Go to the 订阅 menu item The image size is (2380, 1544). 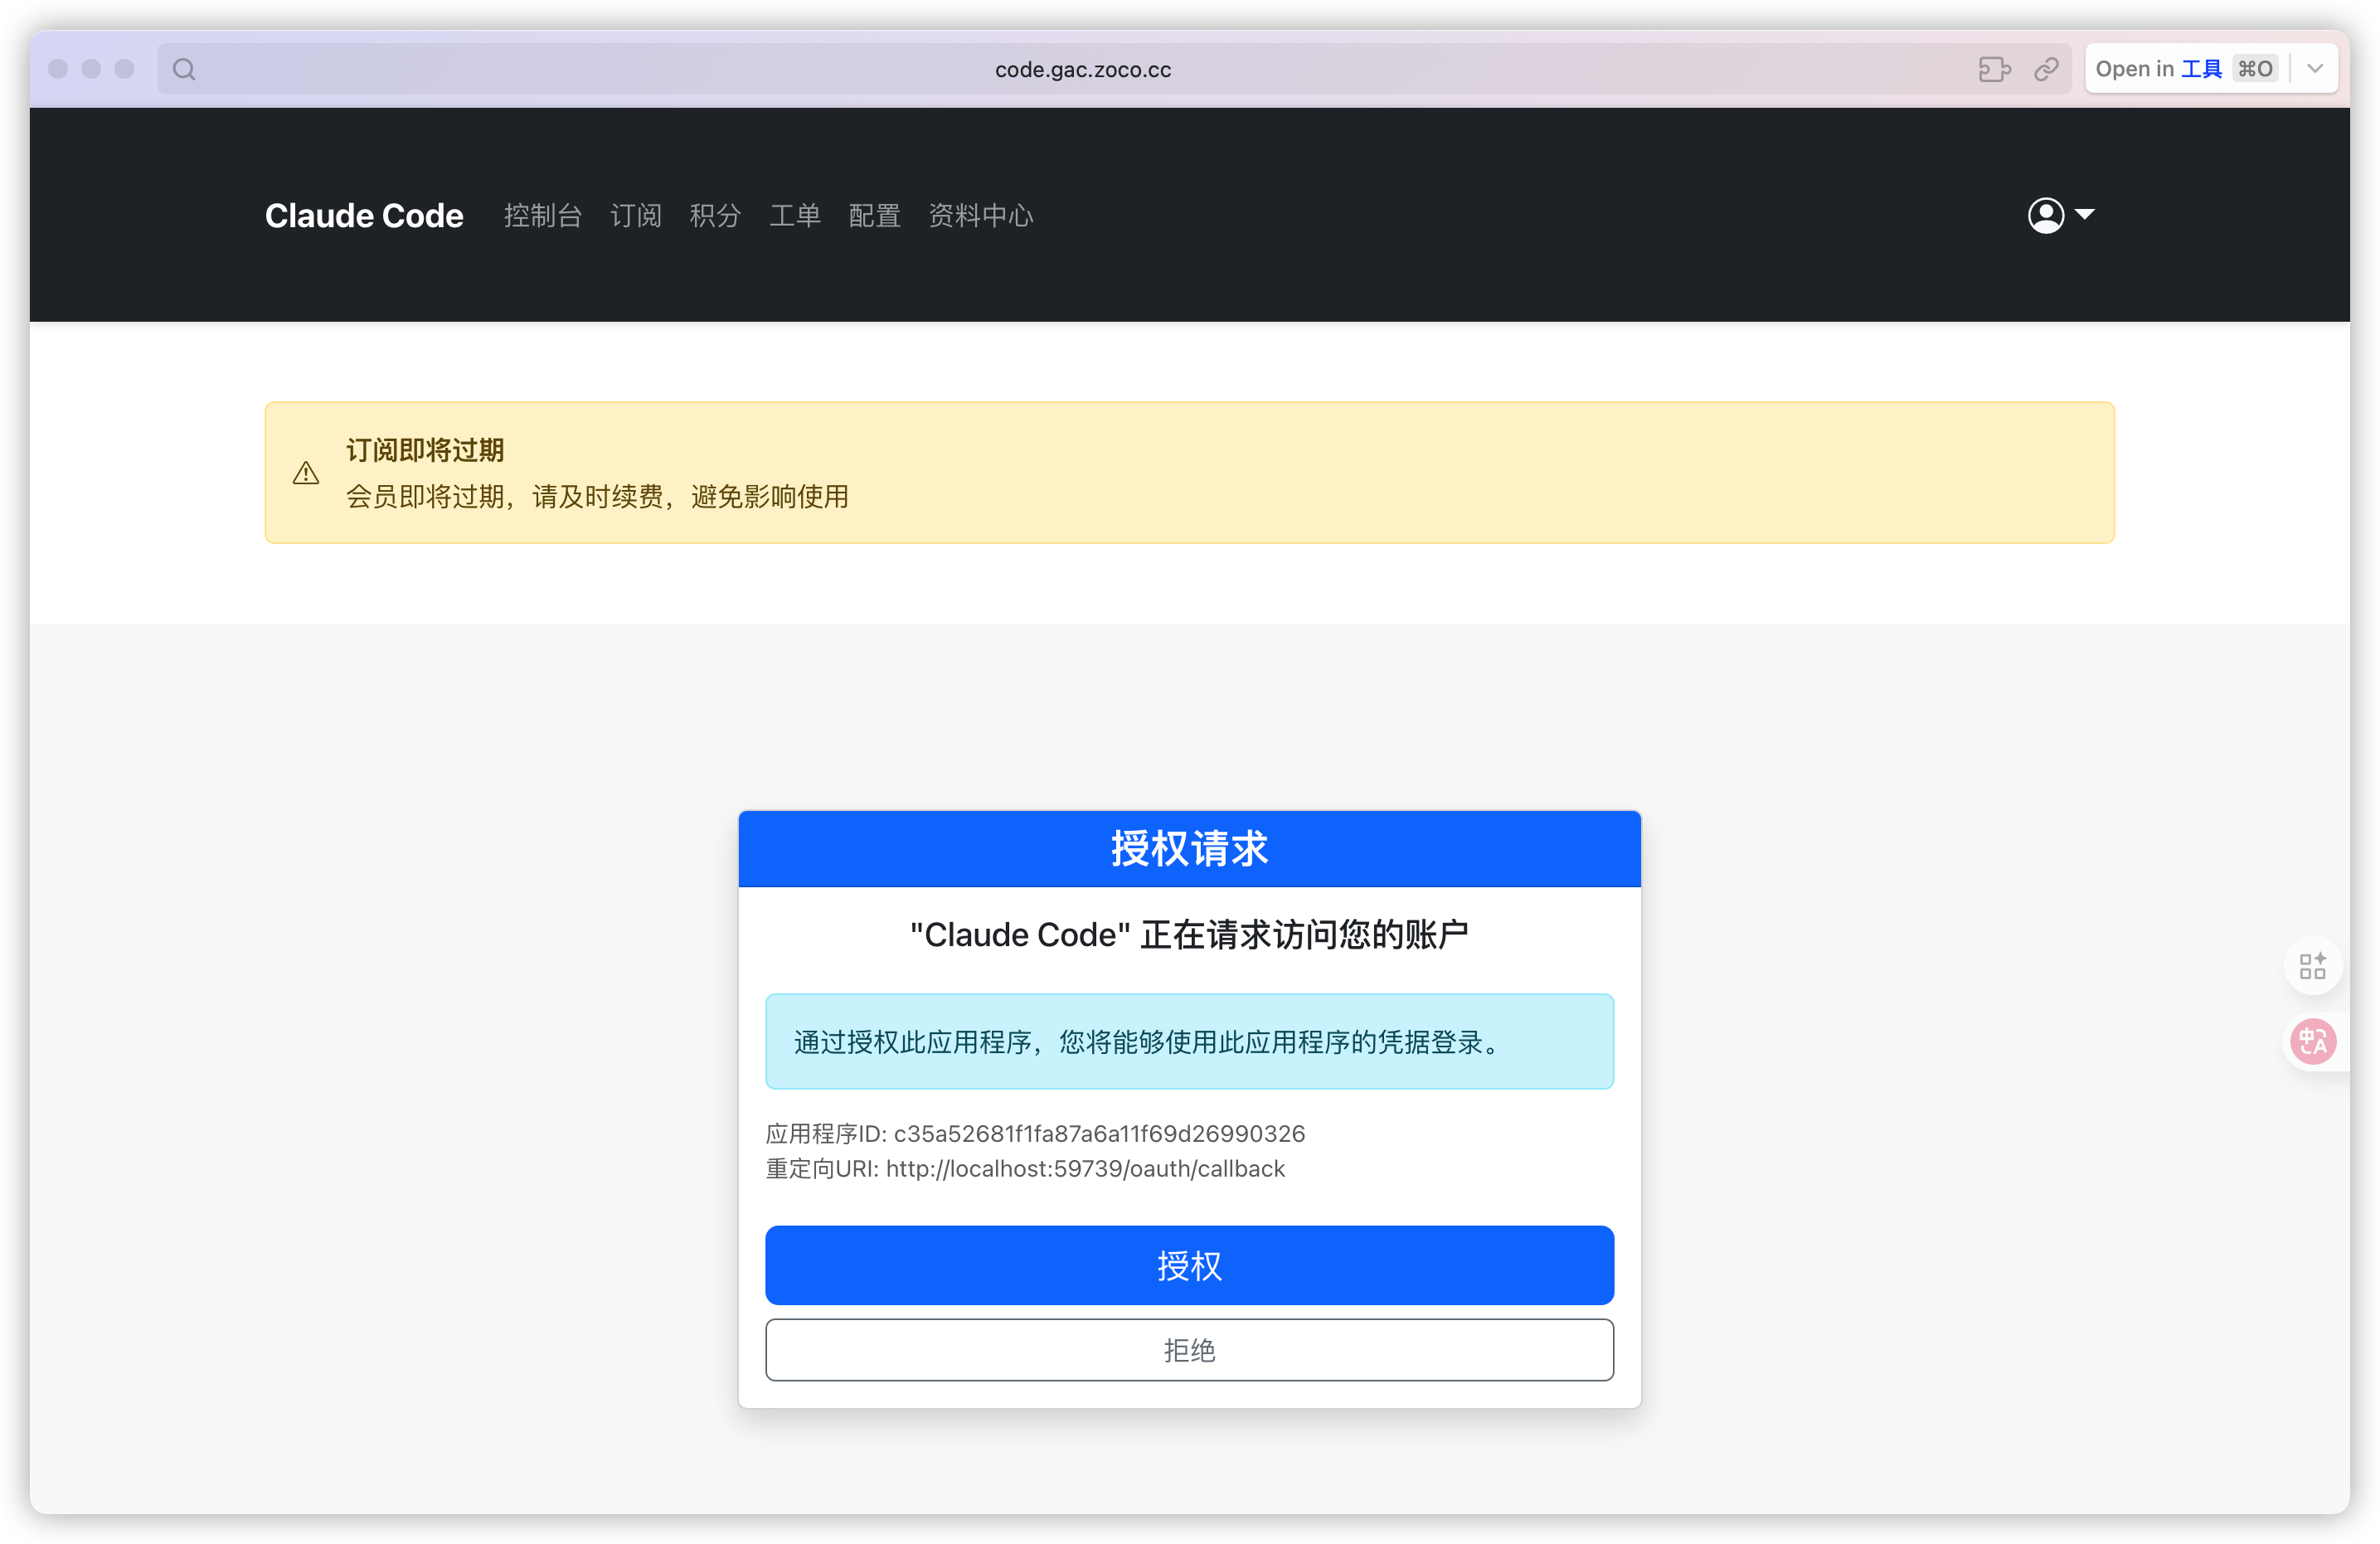[636, 215]
